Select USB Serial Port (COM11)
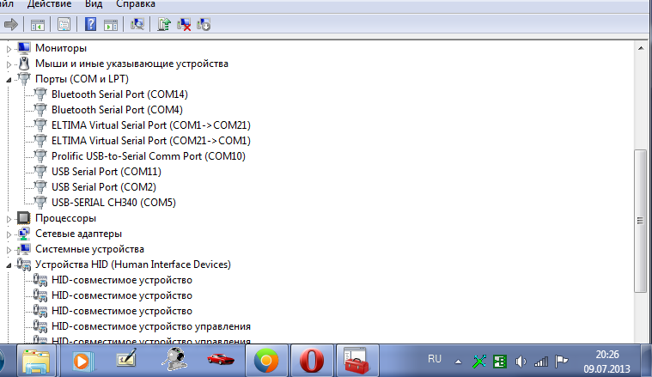 click(107, 172)
